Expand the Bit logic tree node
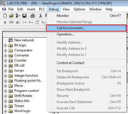 5,45
